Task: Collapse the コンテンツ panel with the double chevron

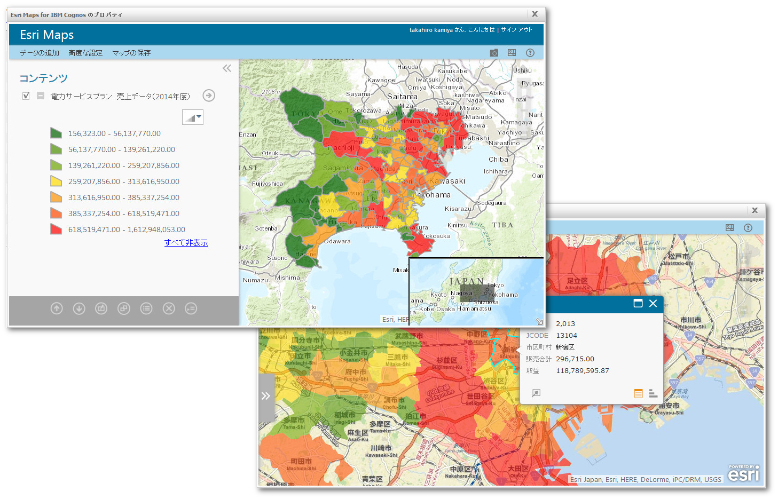Action: click(227, 68)
